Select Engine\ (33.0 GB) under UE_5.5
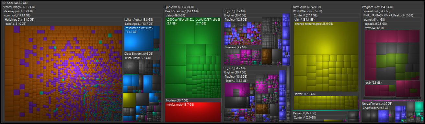Screen dimensions: 425x124 (235, 15)
